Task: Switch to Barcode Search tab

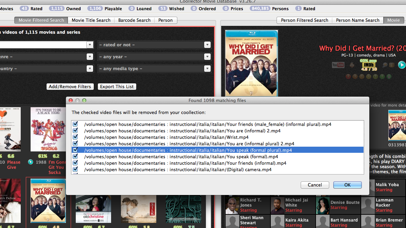Action: click(x=134, y=20)
